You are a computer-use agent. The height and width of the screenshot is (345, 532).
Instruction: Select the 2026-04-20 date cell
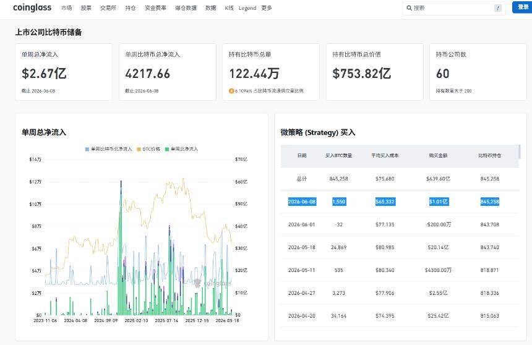click(x=302, y=316)
